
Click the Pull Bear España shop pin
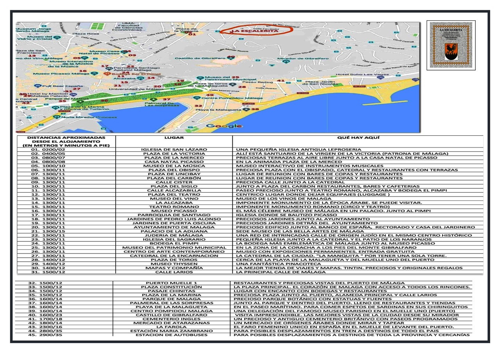pyautogui.click(x=38, y=85)
